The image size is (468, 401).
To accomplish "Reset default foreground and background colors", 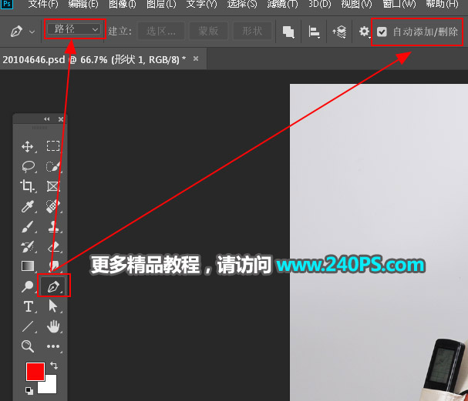I will click(29, 390).
